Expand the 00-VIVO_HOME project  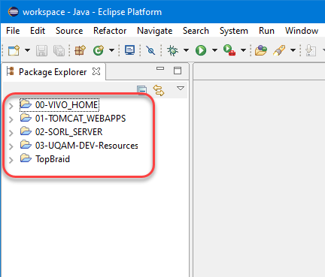[x=11, y=106]
